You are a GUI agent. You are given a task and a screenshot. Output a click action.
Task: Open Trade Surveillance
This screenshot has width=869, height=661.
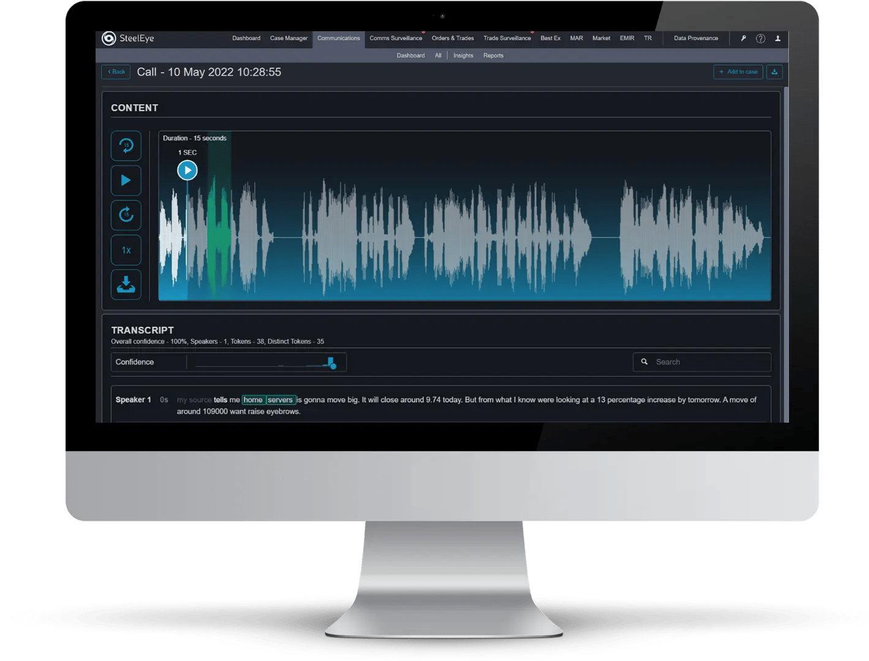pos(507,38)
